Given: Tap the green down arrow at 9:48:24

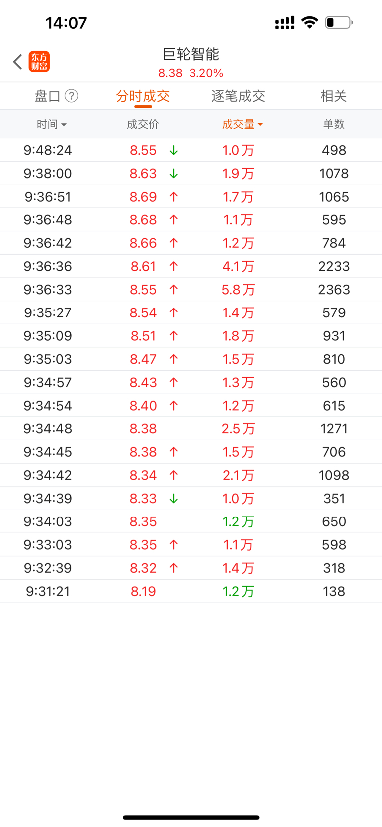Looking at the screenshot, I should click(173, 150).
